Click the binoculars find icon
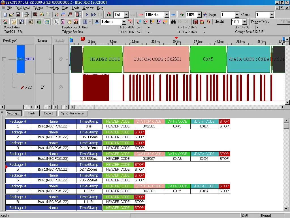Screen dimensions: 290x218 click(x=173, y=22)
